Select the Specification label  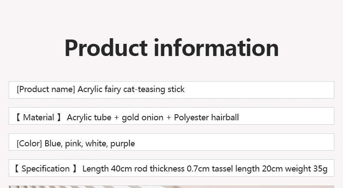point(46,168)
